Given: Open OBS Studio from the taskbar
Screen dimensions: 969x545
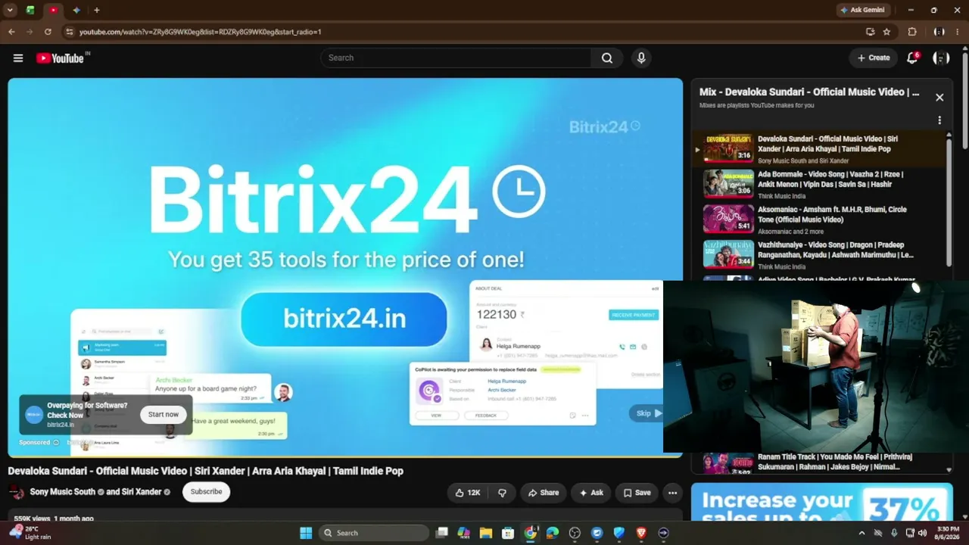Looking at the screenshot, I should pyautogui.click(x=575, y=533).
